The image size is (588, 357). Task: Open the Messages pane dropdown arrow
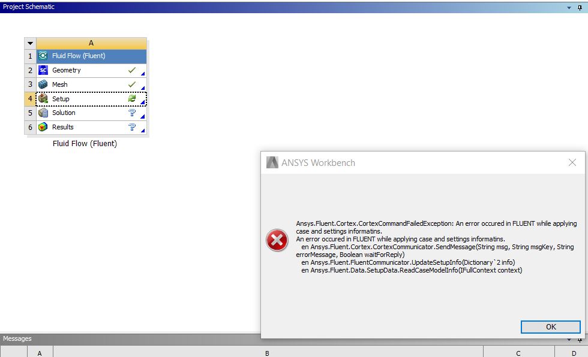tap(569, 338)
